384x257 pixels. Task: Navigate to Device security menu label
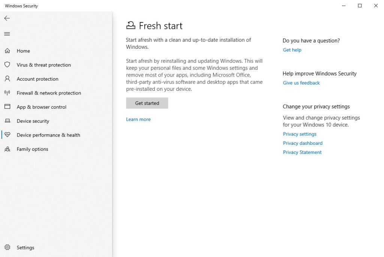coord(33,121)
